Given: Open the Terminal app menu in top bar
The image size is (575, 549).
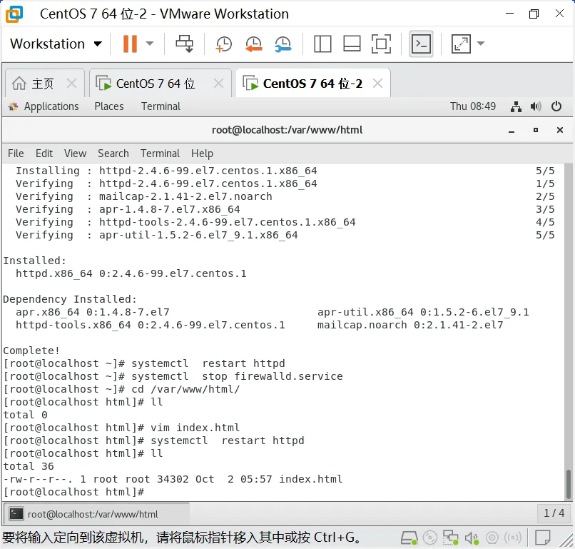Looking at the screenshot, I should 161,106.
